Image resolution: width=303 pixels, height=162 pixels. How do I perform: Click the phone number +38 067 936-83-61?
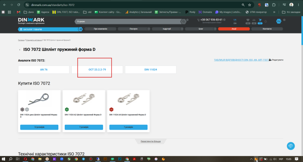click(211, 20)
